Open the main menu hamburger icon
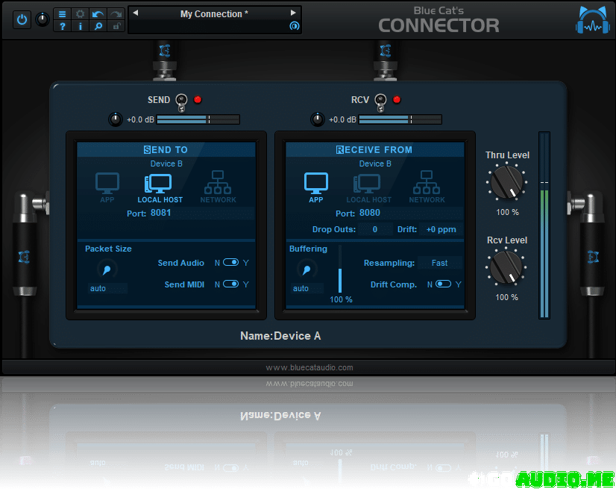The image size is (616, 489). coord(62,14)
